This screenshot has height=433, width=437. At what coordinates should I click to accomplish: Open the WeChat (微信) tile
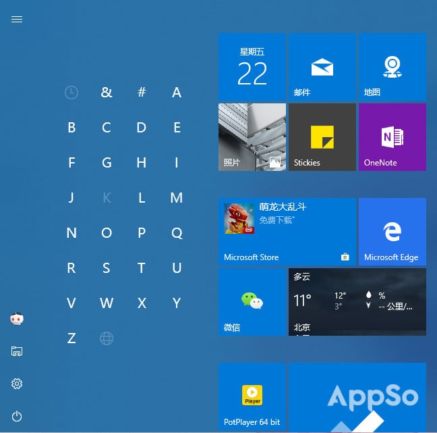pyautogui.click(x=252, y=302)
